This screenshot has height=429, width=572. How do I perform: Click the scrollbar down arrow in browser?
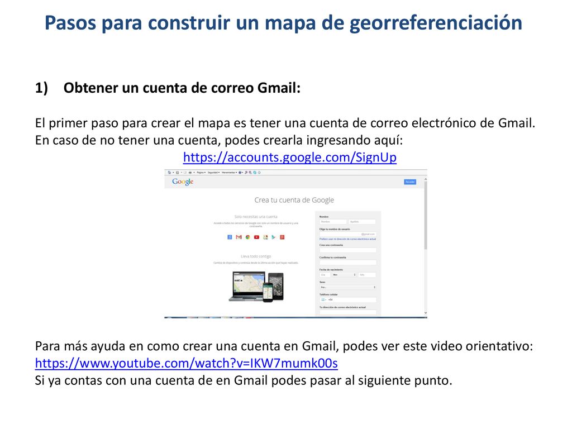426,313
